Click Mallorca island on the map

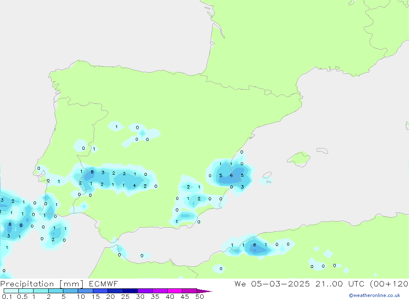pos(299,159)
